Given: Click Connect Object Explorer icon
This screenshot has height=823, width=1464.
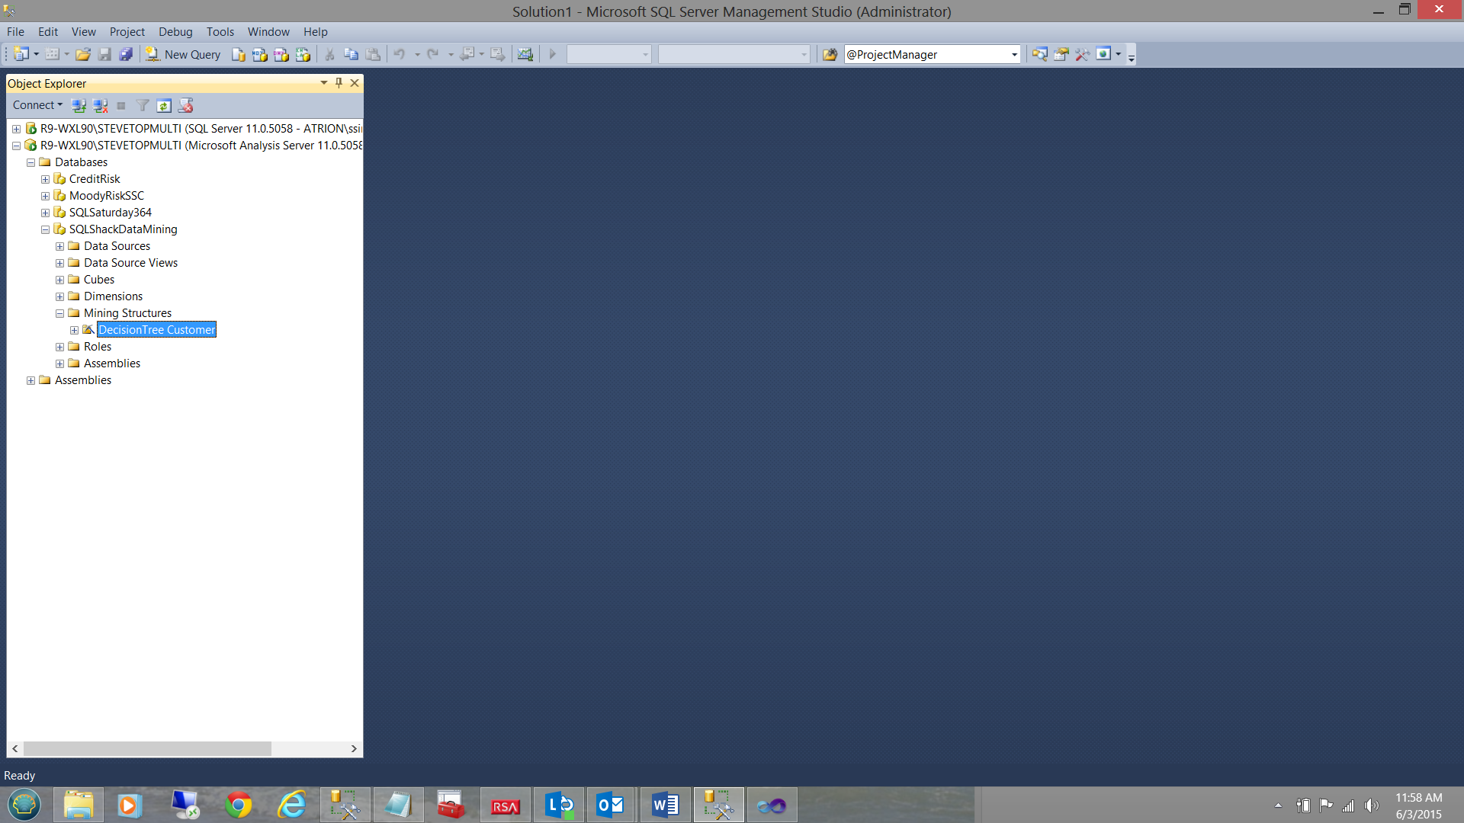Looking at the screenshot, I should click(79, 105).
